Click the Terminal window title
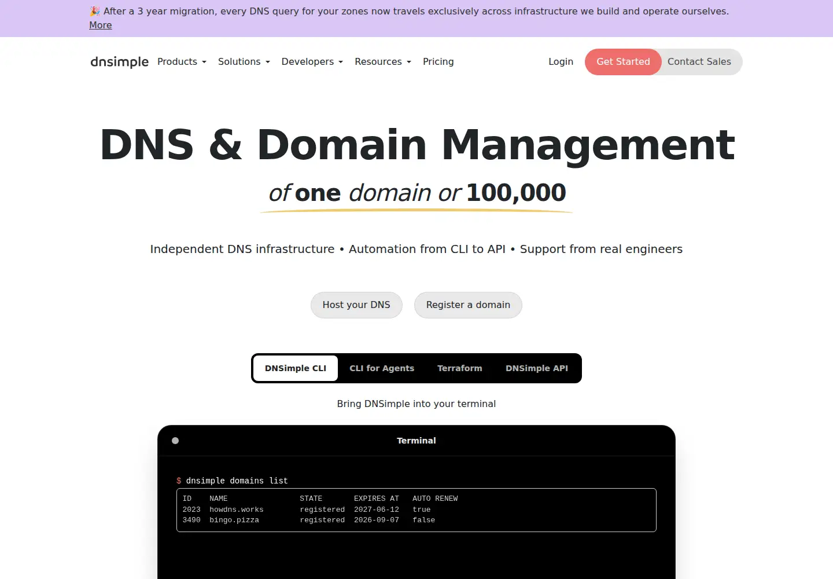The width and height of the screenshot is (833, 579). click(417, 441)
